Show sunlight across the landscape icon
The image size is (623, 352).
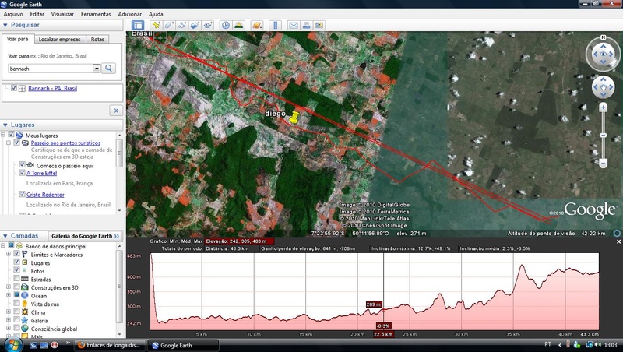tap(239, 26)
